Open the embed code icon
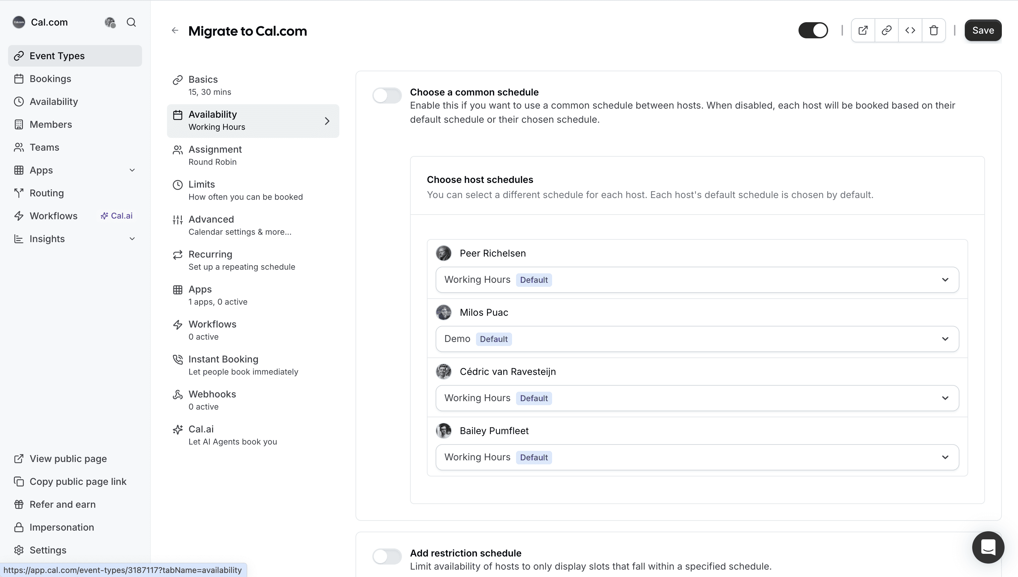Viewport: 1018px width, 577px height. tap(910, 31)
